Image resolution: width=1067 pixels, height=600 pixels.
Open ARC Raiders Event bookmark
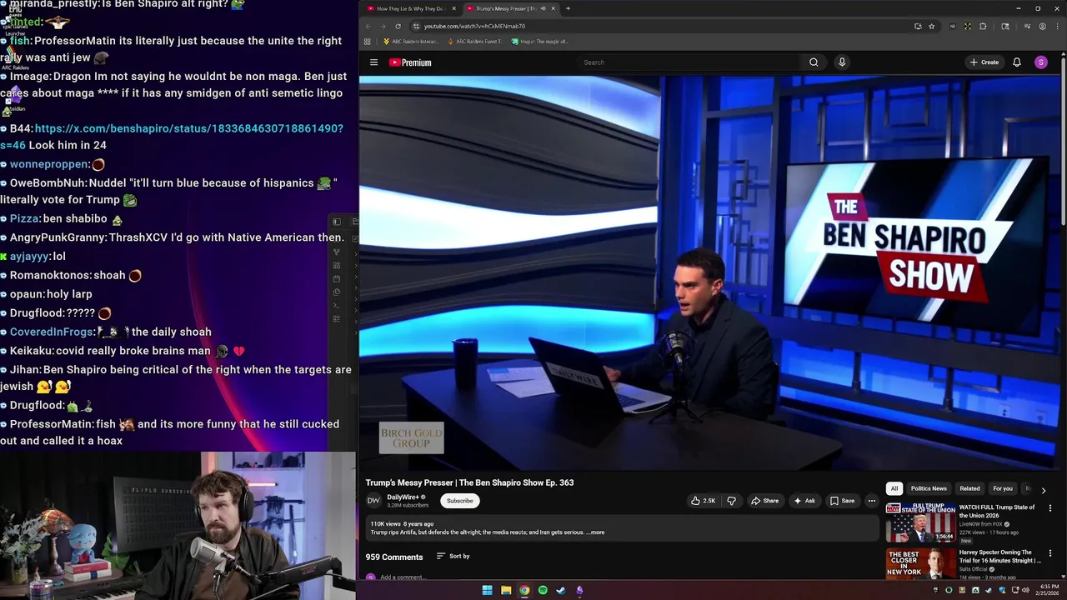point(475,41)
